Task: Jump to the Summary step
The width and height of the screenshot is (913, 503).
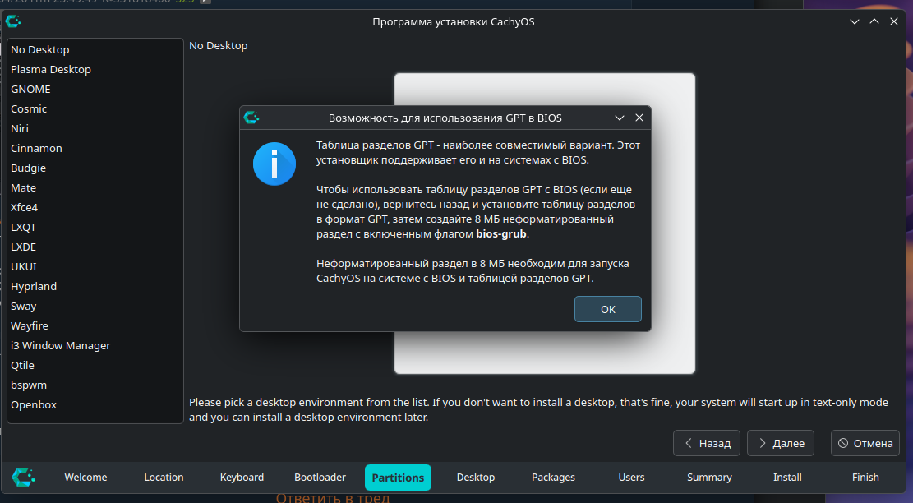Action: [709, 478]
